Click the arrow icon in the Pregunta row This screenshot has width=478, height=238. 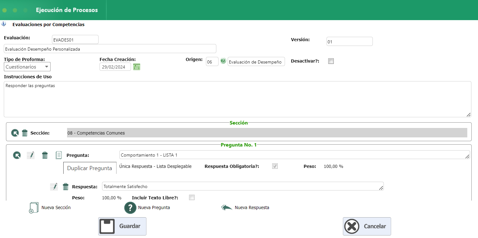coord(17,155)
